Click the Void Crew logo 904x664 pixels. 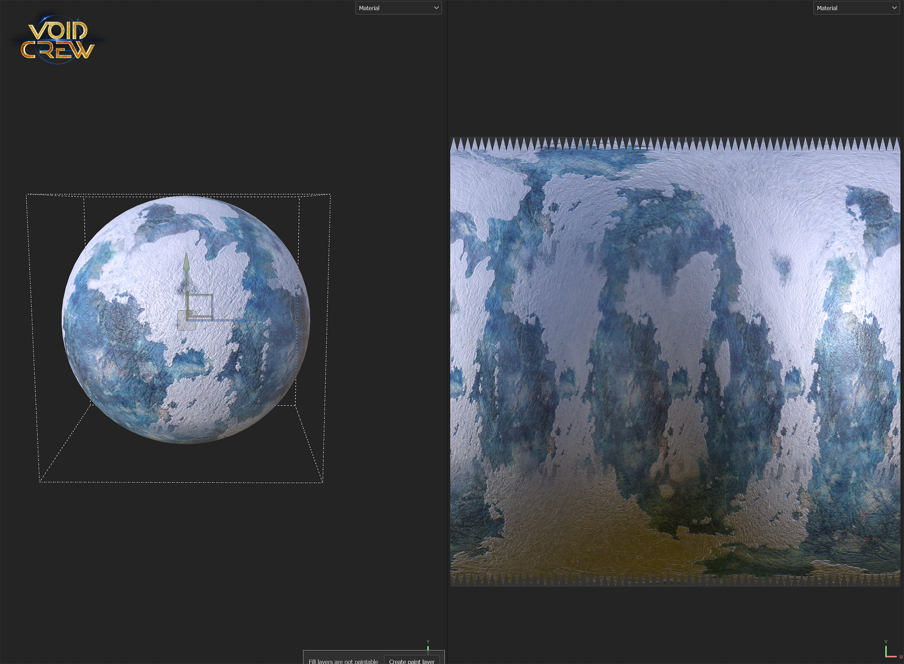[x=58, y=40]
